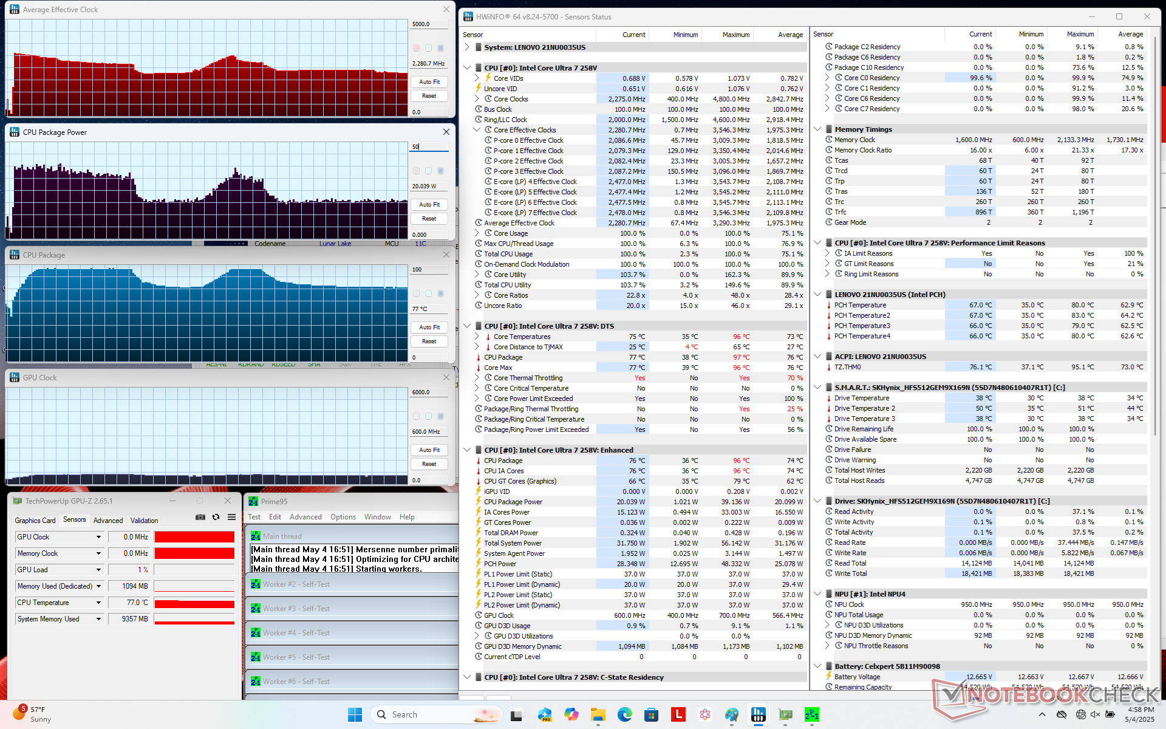The image size is (1166, 729).
Task: Click Reset in the GPU Clock graph
Action: 429,464
